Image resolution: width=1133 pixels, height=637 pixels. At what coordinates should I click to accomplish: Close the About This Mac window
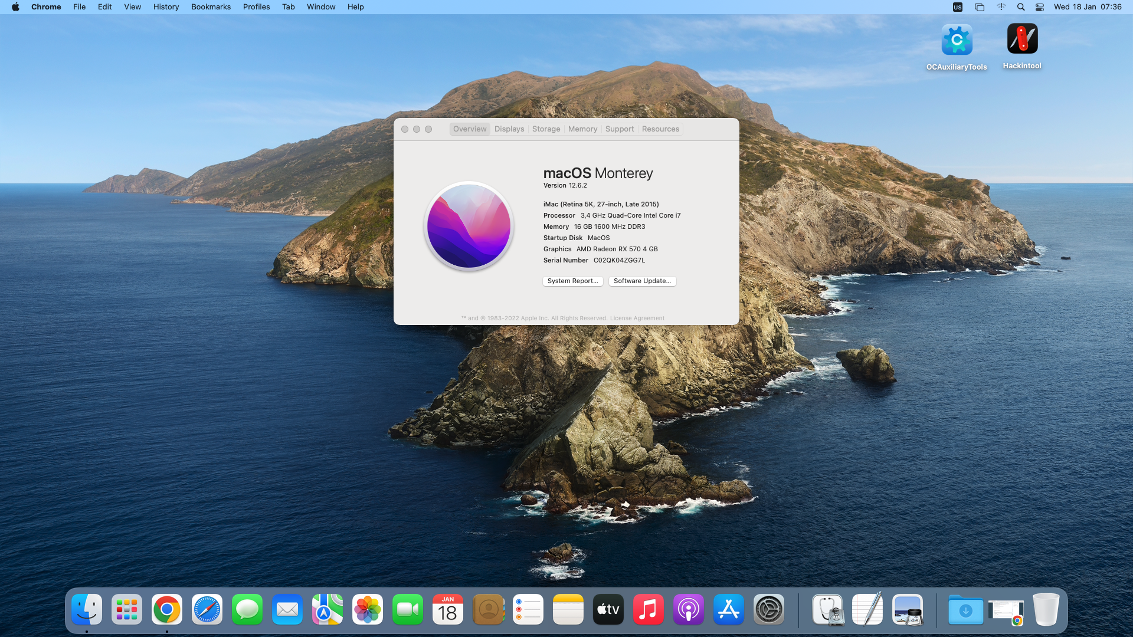click(405, 129)
